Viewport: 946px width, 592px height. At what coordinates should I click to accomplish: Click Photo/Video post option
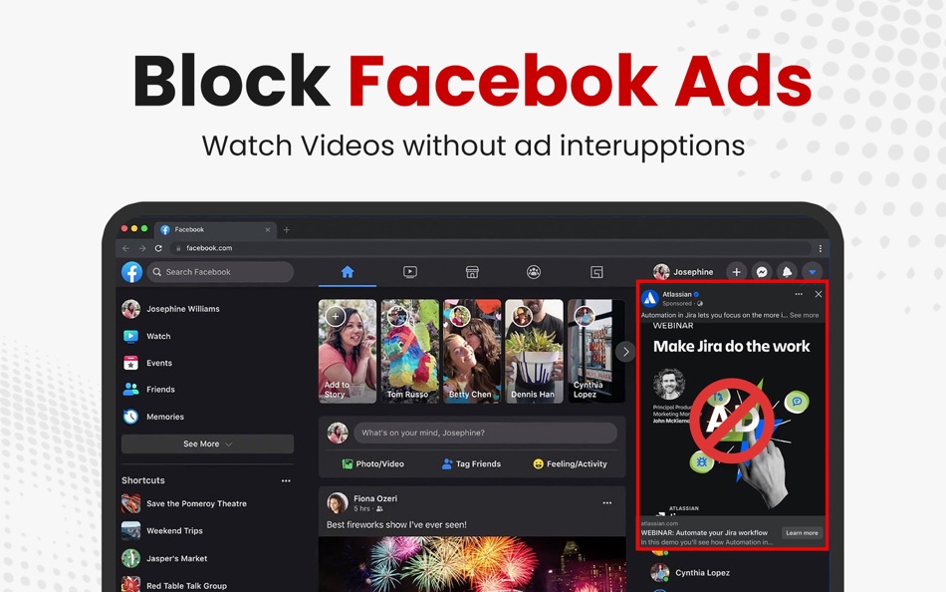pos(373,464)
